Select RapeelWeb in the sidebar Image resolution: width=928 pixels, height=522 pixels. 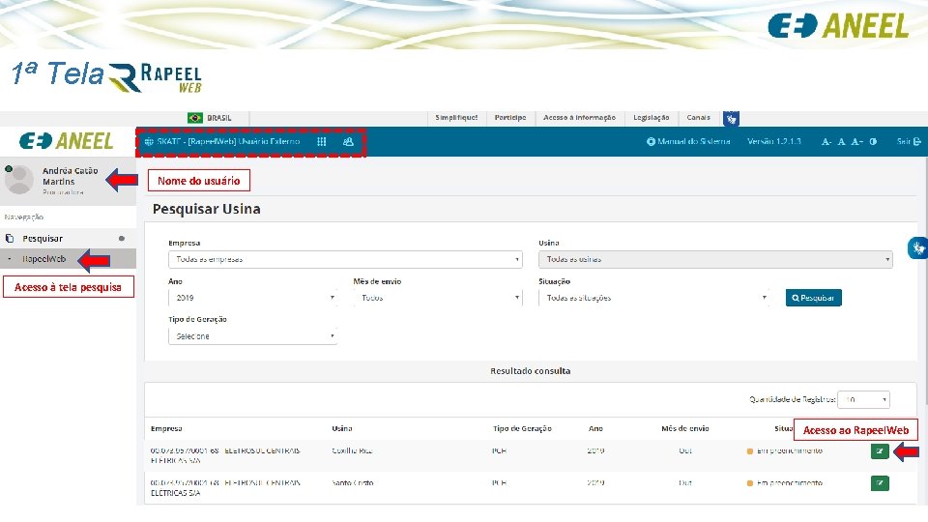coord(43,259)
